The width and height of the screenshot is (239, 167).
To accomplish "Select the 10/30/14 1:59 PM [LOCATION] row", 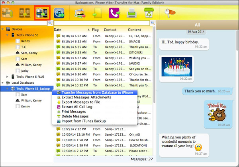I will pos(104,146).
